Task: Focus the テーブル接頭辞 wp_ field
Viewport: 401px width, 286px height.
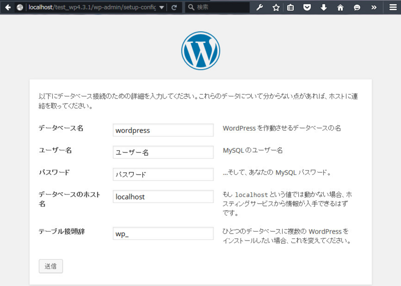Action: pyautogui.click(x=163, y=233)
